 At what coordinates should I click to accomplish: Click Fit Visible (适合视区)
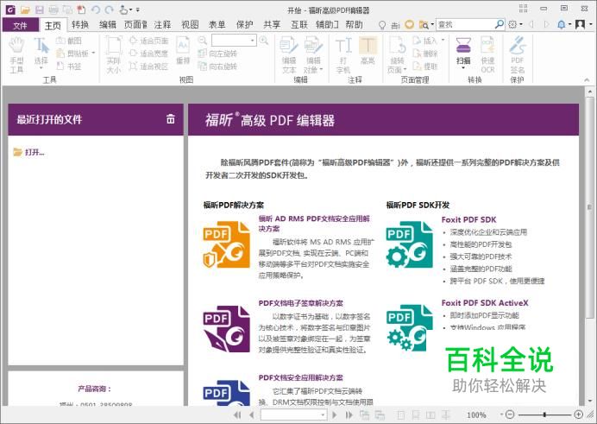149,66
